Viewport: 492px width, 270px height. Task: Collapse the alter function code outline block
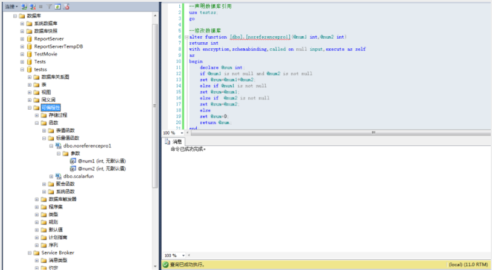[x=187, y=37]
